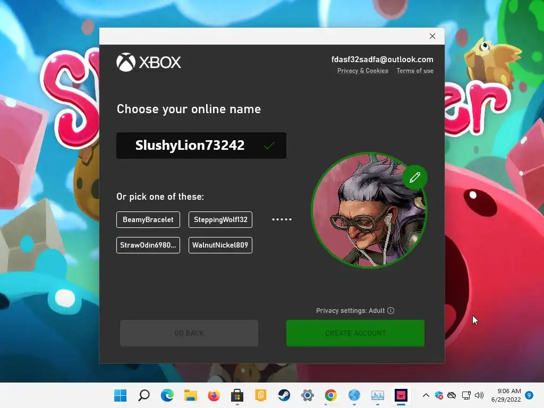This screenshot has width=544, height=408.
Task: Open the network tray icon
Action: (x=466, y=395)
